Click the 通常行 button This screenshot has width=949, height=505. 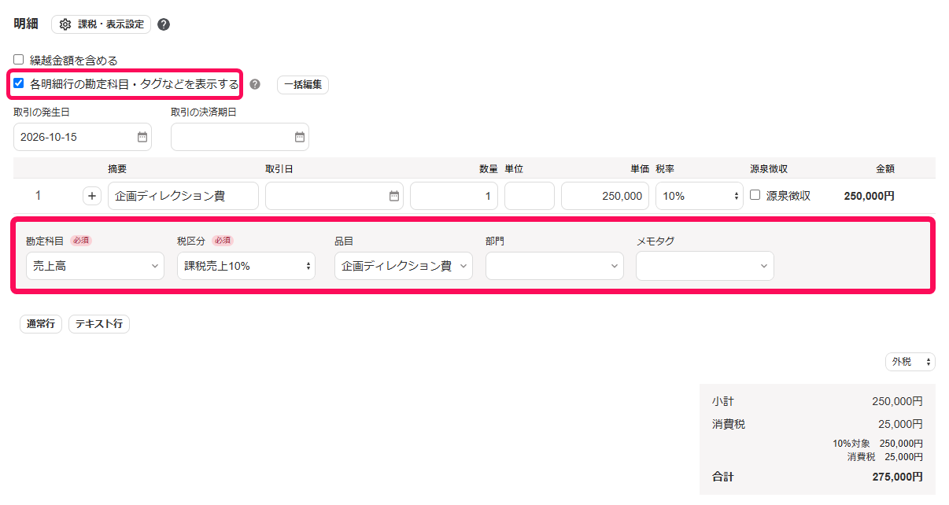click(41, 324)
